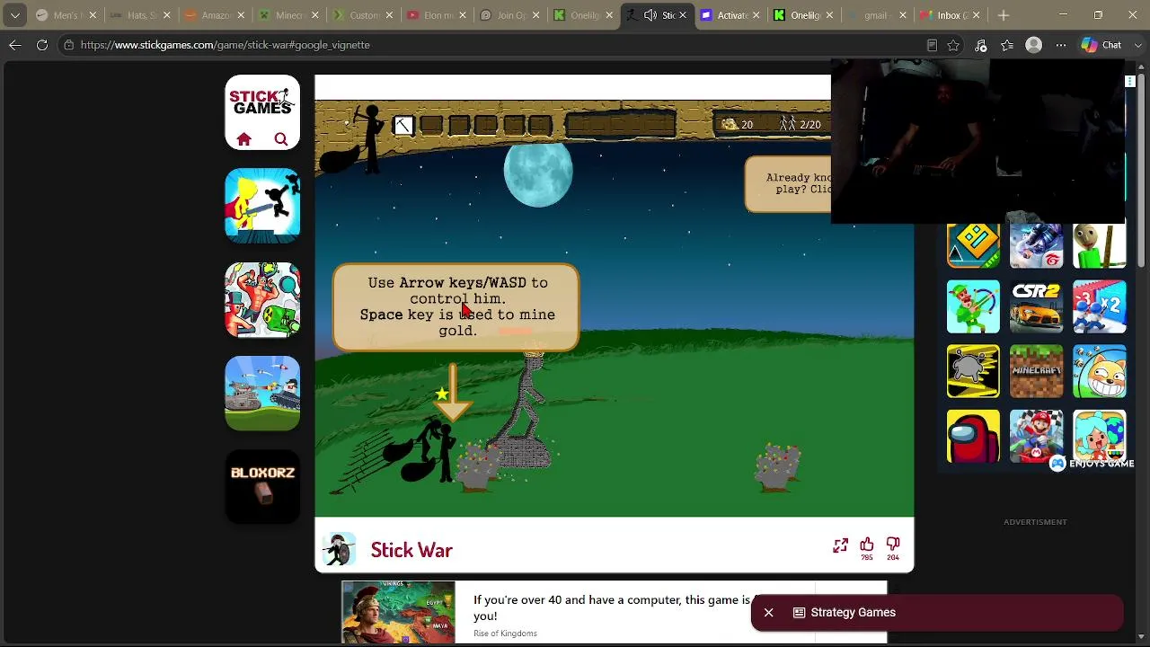
Task: Open the x2 crowd runner game icon
Action: (x=1100, y=306)
